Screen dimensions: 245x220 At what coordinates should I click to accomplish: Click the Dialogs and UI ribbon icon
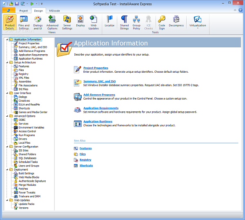[x=38, y=22]
